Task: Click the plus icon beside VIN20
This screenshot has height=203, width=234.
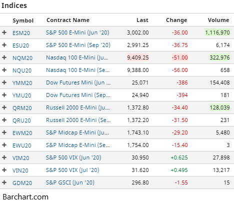Action: [x=4, y=170]
